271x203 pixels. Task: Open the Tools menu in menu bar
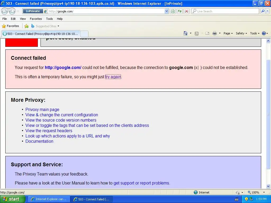(49, 19)
